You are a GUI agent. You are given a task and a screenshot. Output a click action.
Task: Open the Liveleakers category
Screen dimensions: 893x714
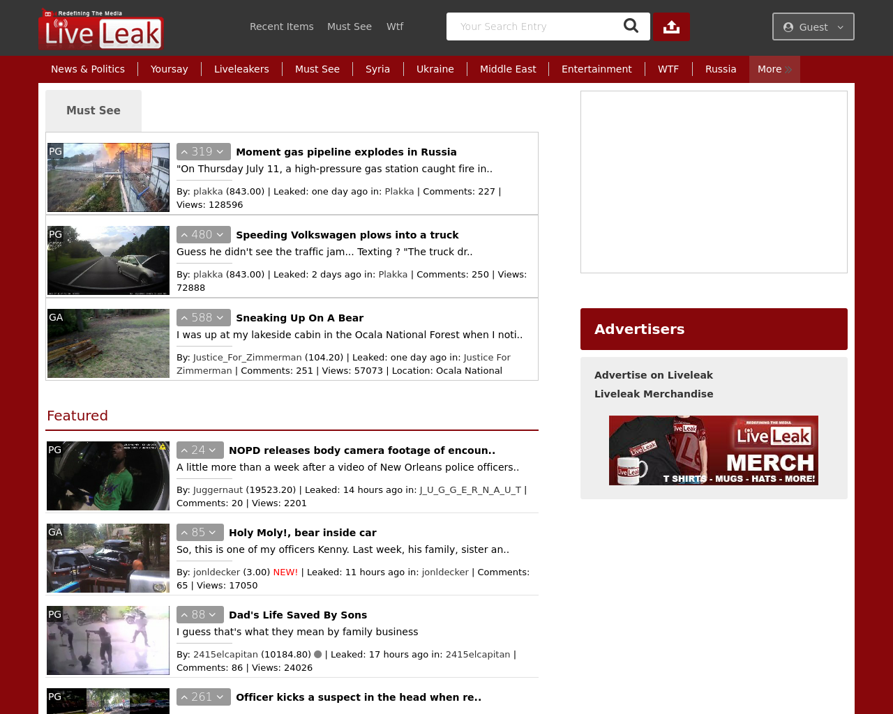241,69
